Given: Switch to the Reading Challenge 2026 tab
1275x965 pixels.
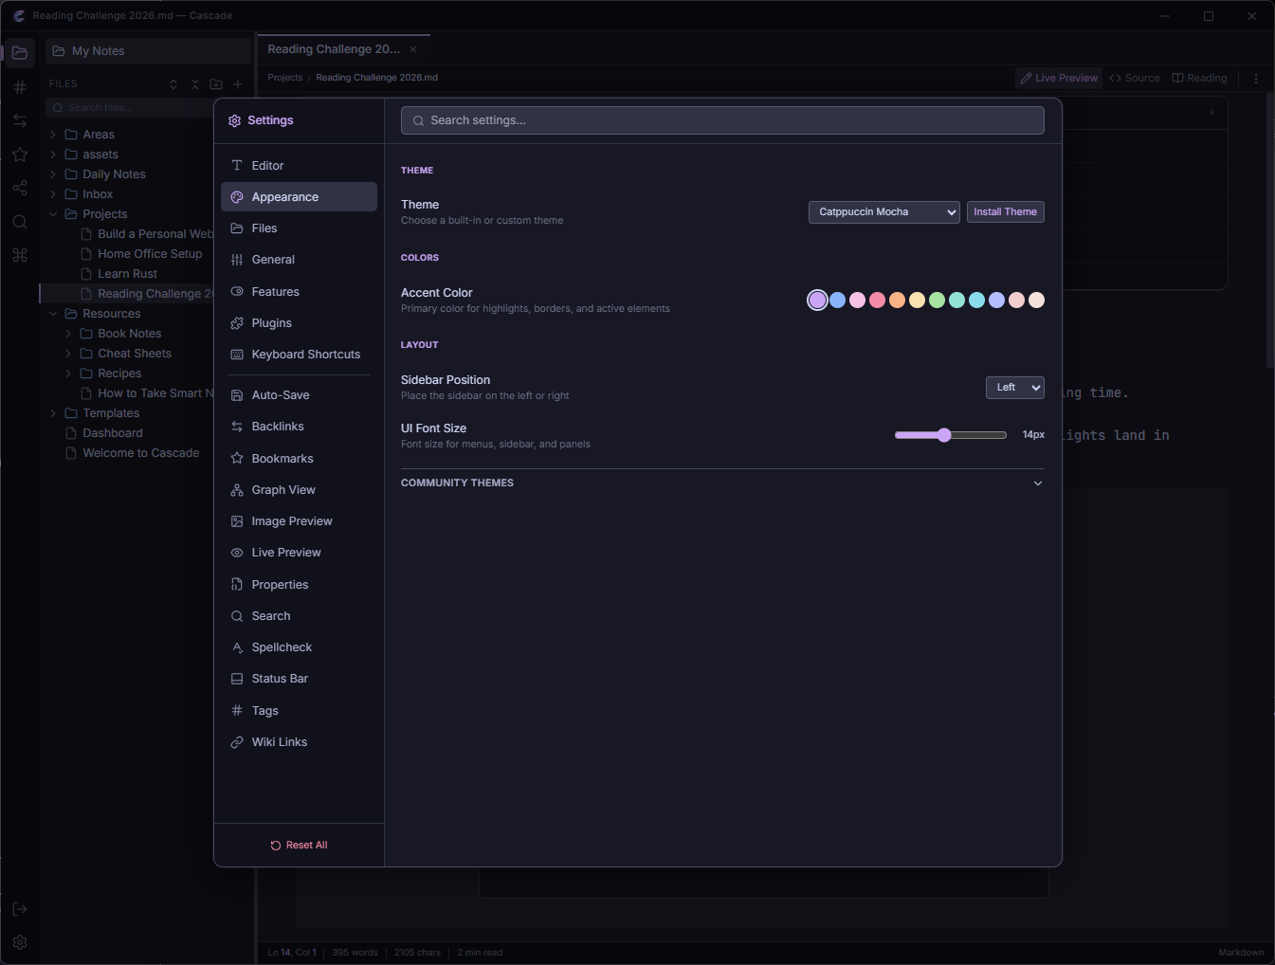Looking at the screenshot, I should coord(334,48).
